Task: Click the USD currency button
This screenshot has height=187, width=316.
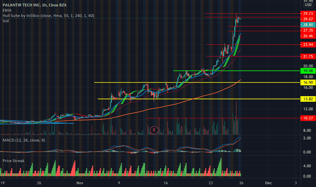Action: (x=308, y=5)
